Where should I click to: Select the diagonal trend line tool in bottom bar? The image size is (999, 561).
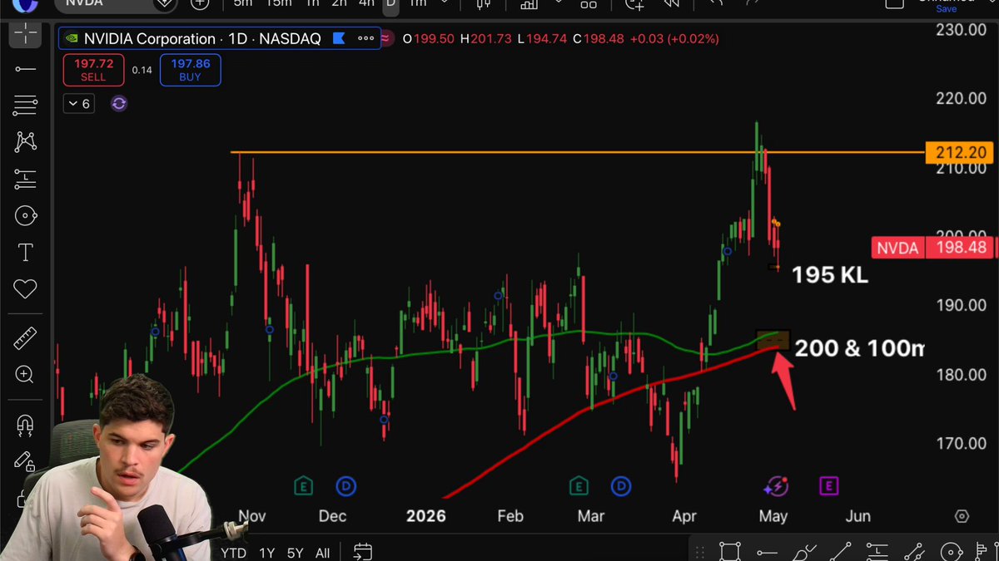pyautogui.click(x=842, y=552)
